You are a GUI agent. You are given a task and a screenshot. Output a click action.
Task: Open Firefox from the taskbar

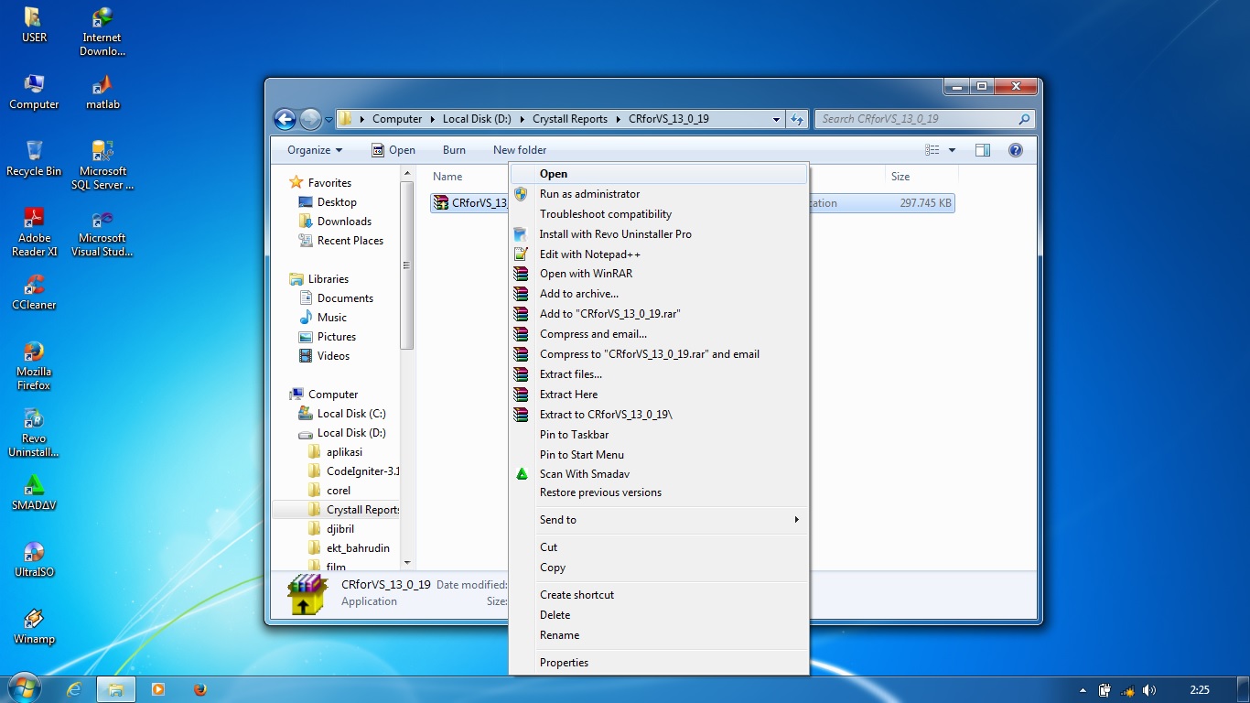pyautogui.click(x=199, y=689)
